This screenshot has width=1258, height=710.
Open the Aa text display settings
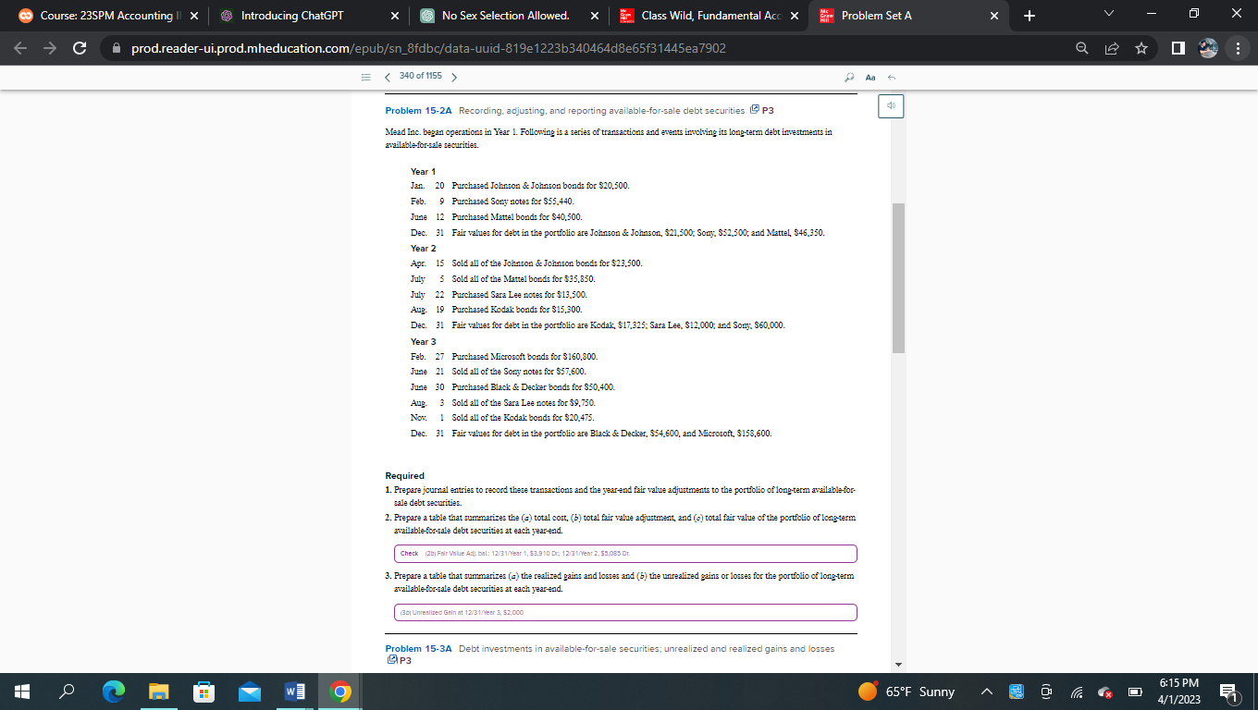coord(870,78)
